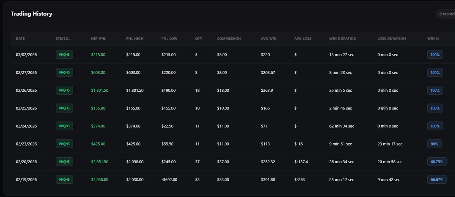Click the WIN DURATION column header
Viewport: 455px width, 197px height.
(343, 39)
